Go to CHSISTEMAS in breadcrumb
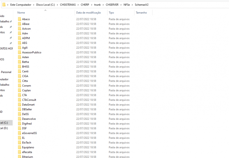229x158 pixels. [x=68, y=5]
